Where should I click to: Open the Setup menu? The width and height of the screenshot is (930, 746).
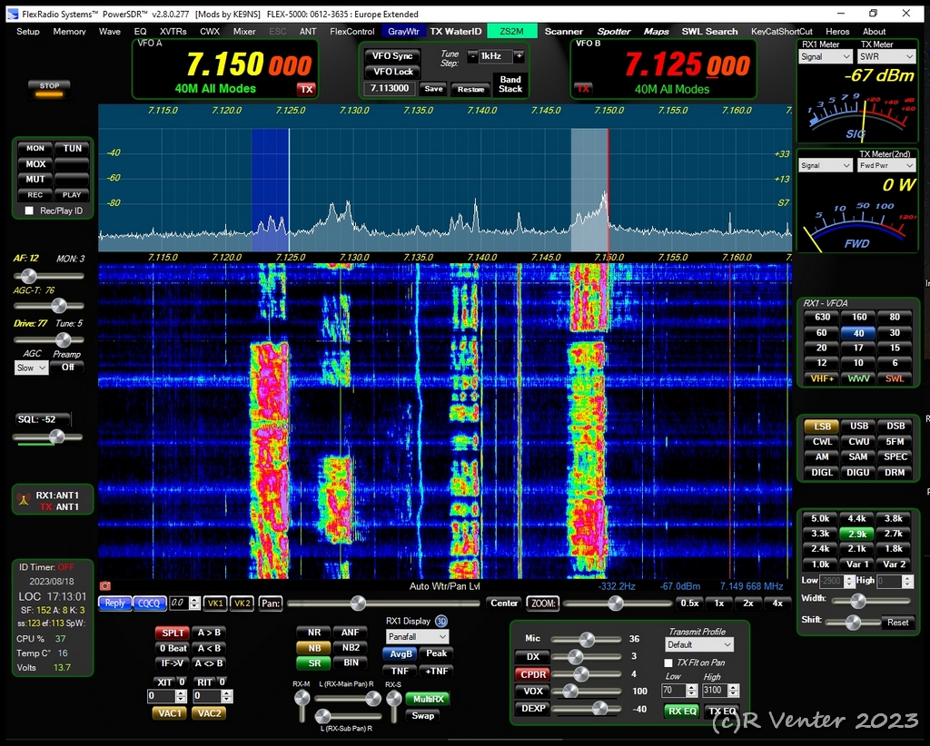click(28, 31)
